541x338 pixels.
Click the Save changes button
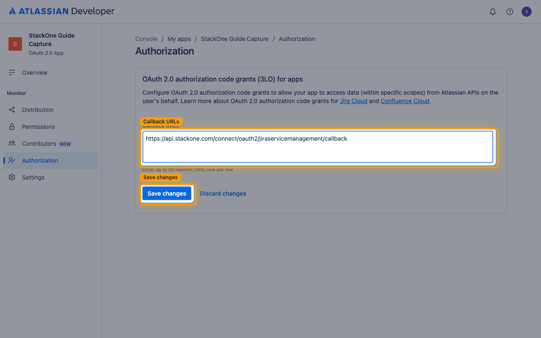tap(167, 194)
